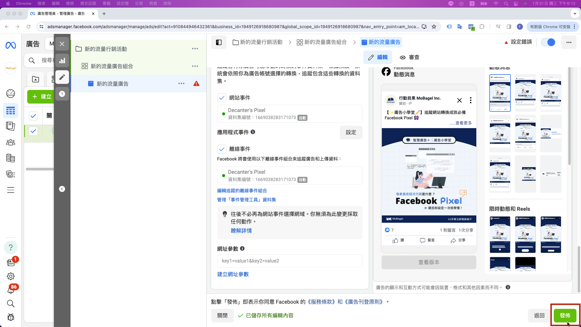Open account overview gauge icon
The image size is (581, 327).
coord(11,94)
